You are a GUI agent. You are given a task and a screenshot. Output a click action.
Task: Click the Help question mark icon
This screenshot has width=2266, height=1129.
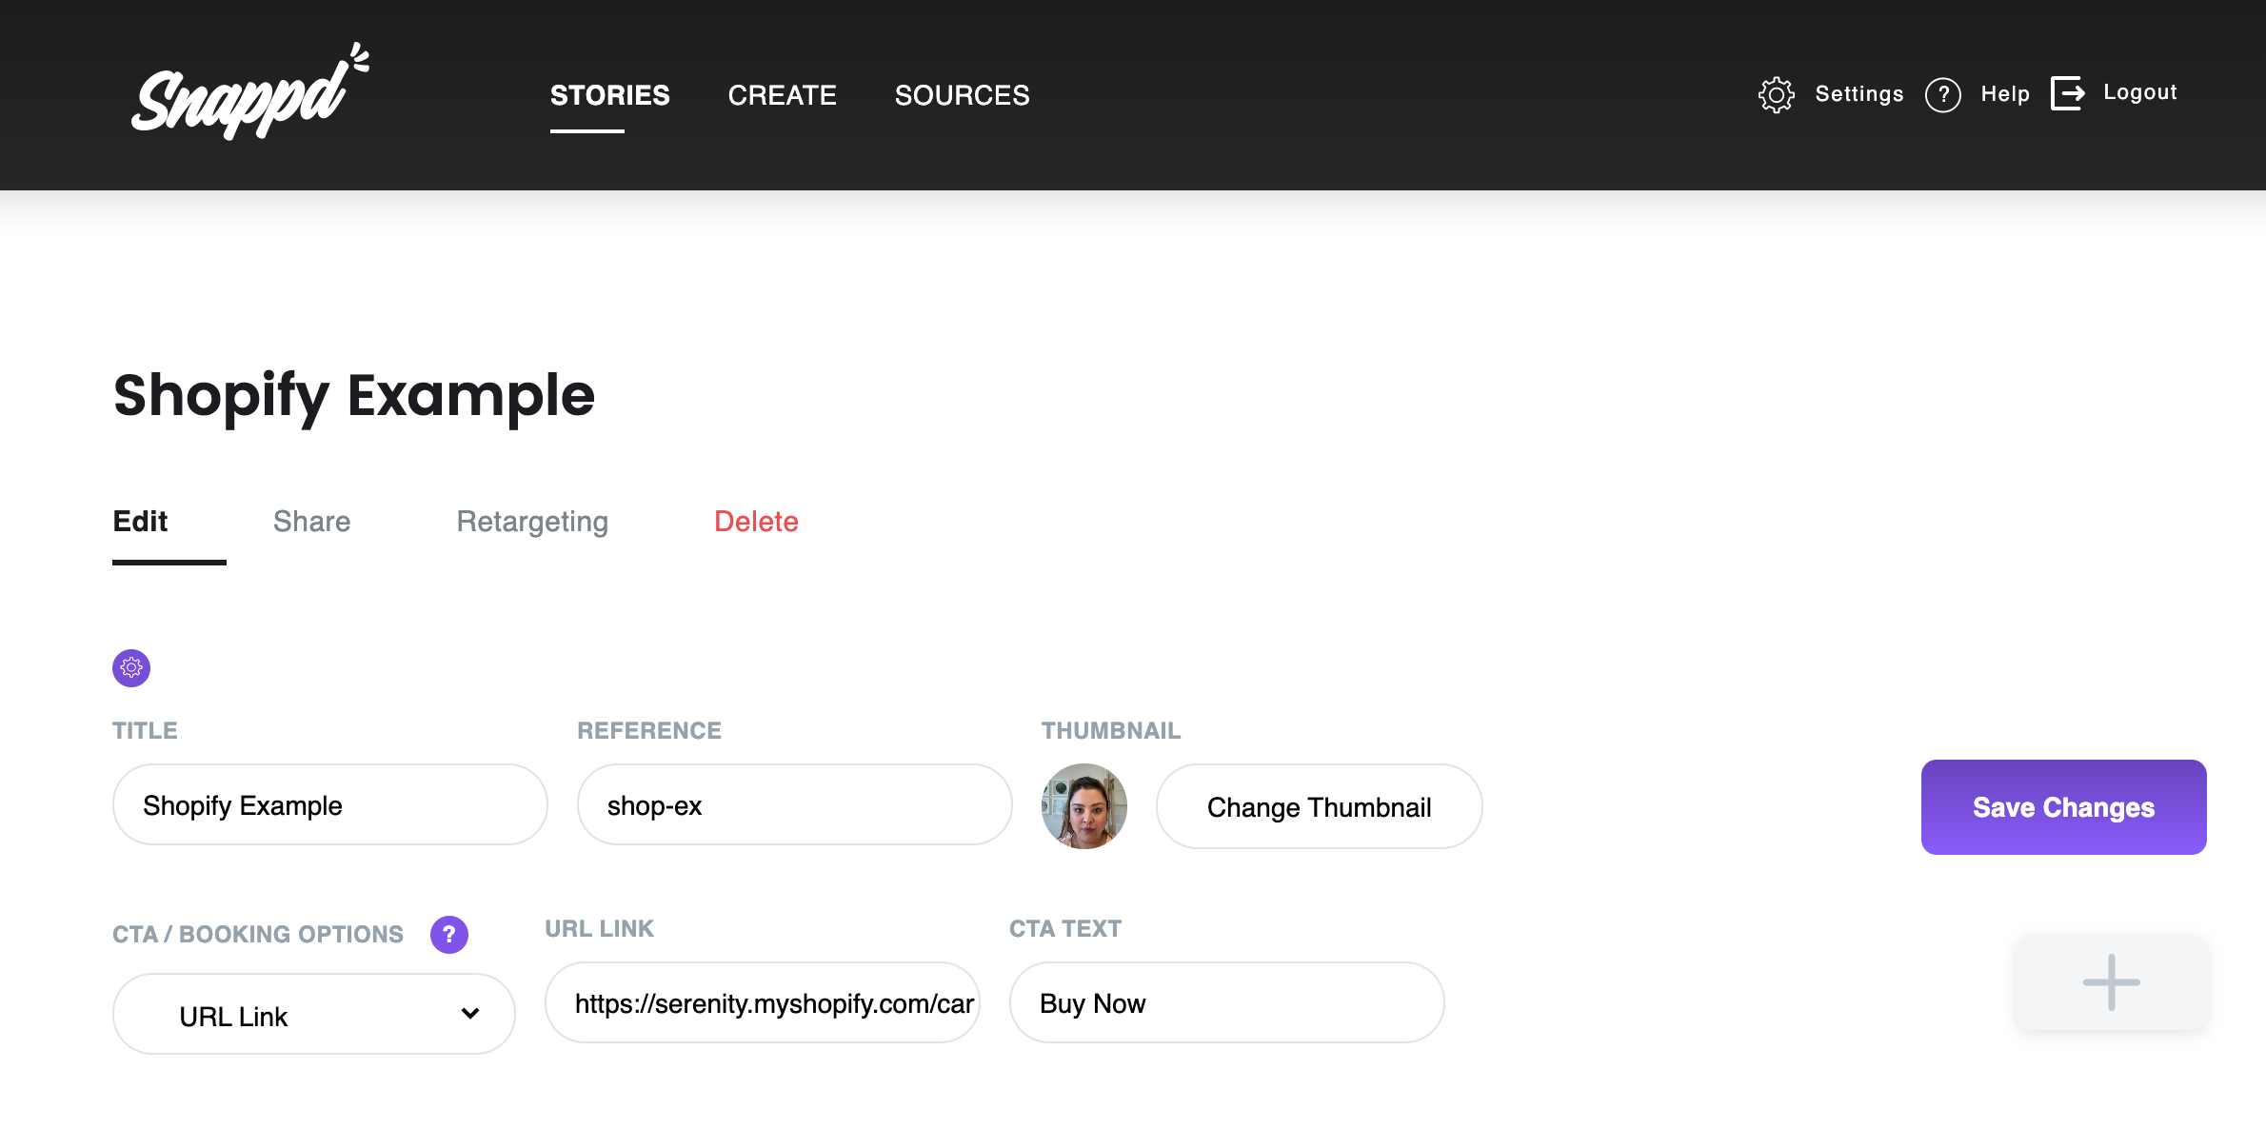pos(1942,94)
